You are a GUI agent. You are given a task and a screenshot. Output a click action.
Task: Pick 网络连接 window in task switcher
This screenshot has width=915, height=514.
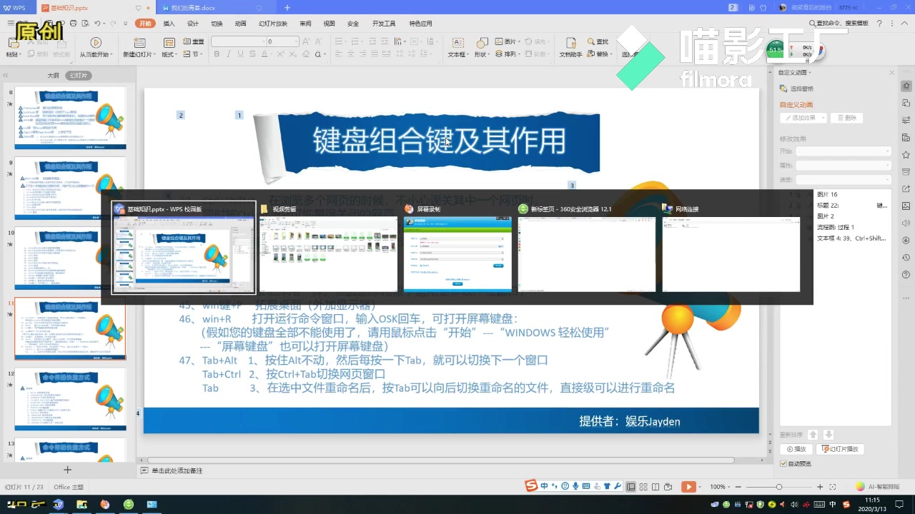[x=731, y=248]
